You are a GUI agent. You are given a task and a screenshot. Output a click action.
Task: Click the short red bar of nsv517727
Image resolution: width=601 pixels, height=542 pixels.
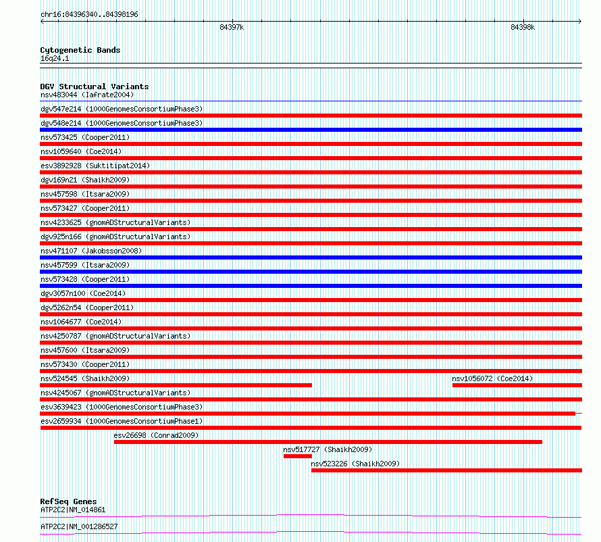(x=298, y=456)
